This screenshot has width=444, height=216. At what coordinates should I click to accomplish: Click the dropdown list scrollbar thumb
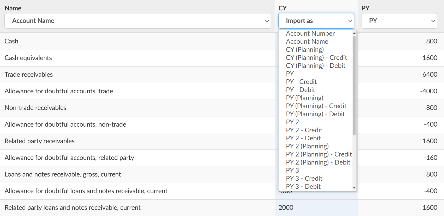[x=354, y=86]
